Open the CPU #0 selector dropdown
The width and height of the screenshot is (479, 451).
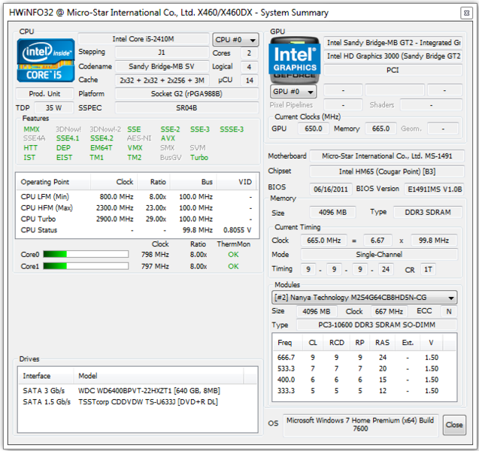[x=235, y=40]
